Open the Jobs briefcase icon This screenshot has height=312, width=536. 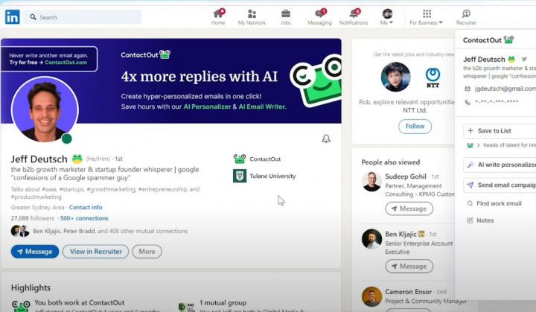pos(286,13)
